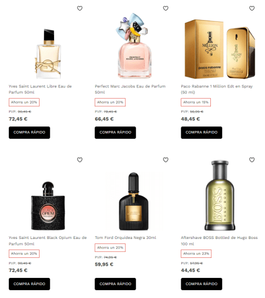Click Compra Rápido for YSL Libre
This screenshot has width=265, height=298.
(30, 133)
